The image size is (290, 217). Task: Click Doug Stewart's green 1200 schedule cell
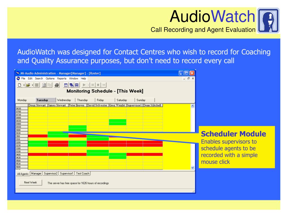(38, 142)
